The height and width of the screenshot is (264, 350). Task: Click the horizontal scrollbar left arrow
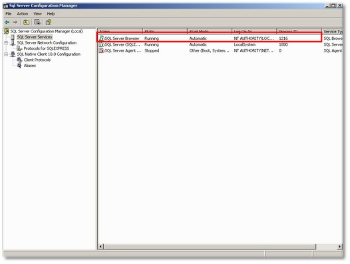100,246
